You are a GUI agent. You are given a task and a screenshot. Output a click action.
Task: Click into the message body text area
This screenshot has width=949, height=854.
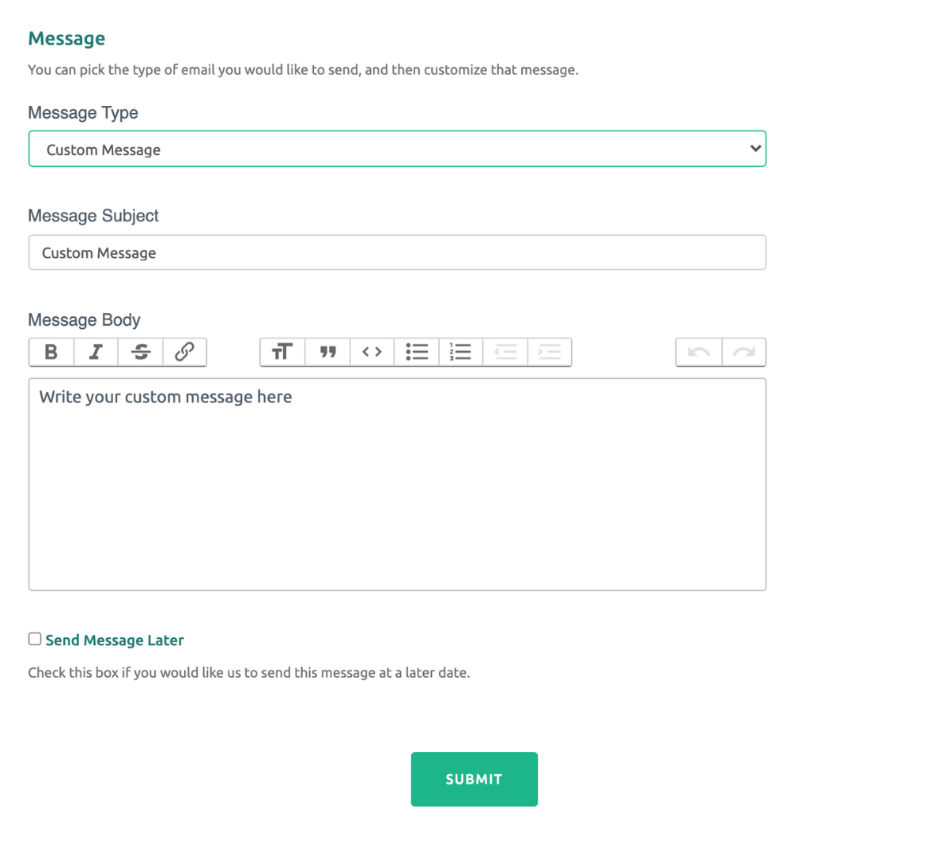(x=397, y=484)
